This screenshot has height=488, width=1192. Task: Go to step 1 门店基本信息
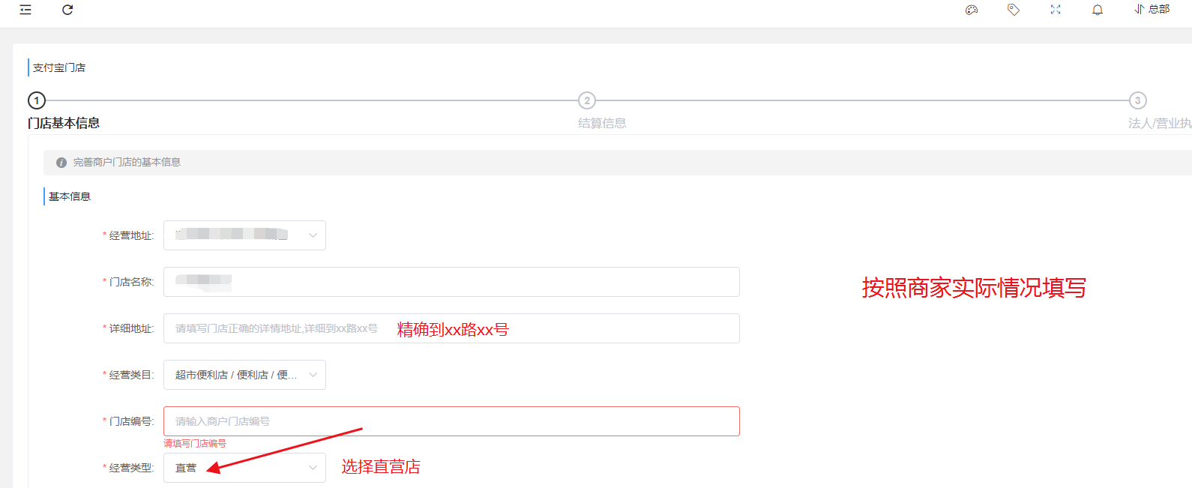click(64, 123)
